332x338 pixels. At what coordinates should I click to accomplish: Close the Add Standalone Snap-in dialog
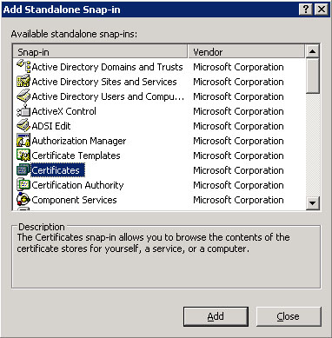[x=289, y=316]
